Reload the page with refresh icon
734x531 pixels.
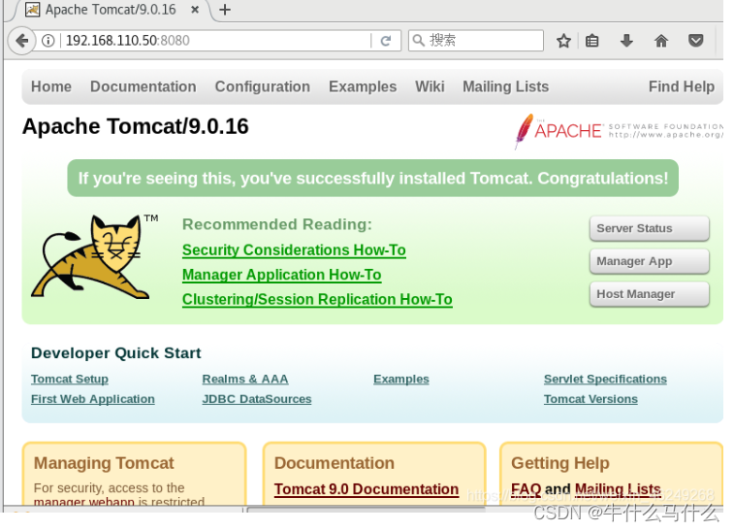tap(385, 41)
